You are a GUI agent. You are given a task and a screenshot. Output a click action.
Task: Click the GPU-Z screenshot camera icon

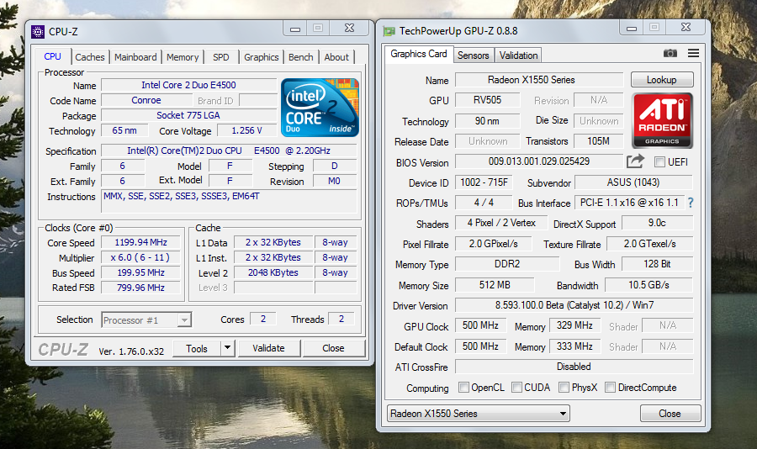670,54
